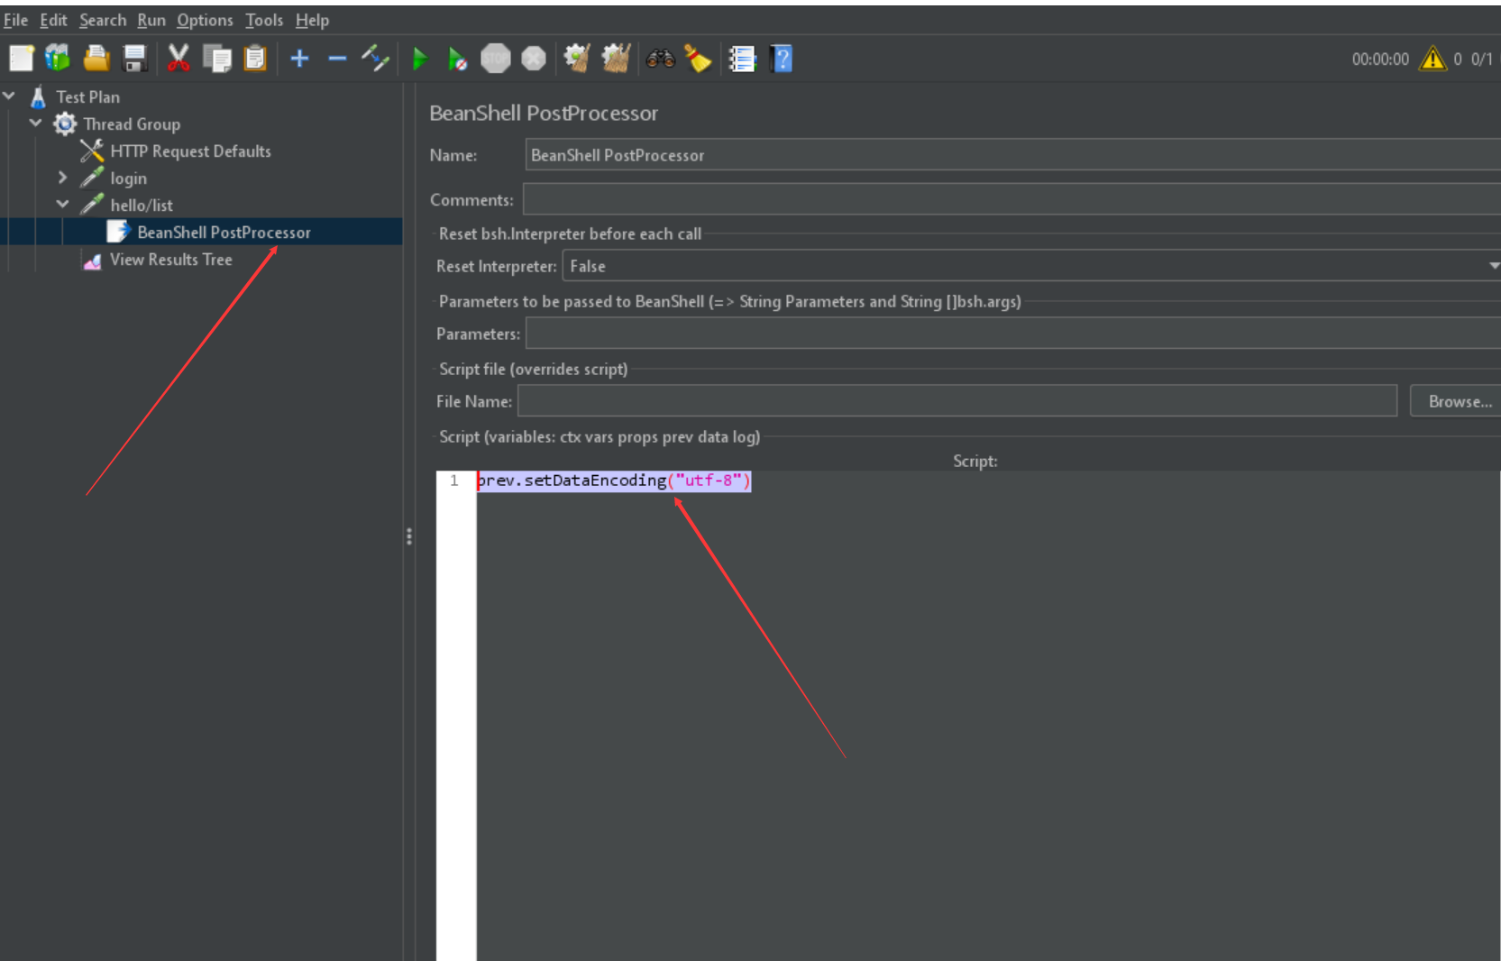Select Test Plan in the tree

point(87,96)
